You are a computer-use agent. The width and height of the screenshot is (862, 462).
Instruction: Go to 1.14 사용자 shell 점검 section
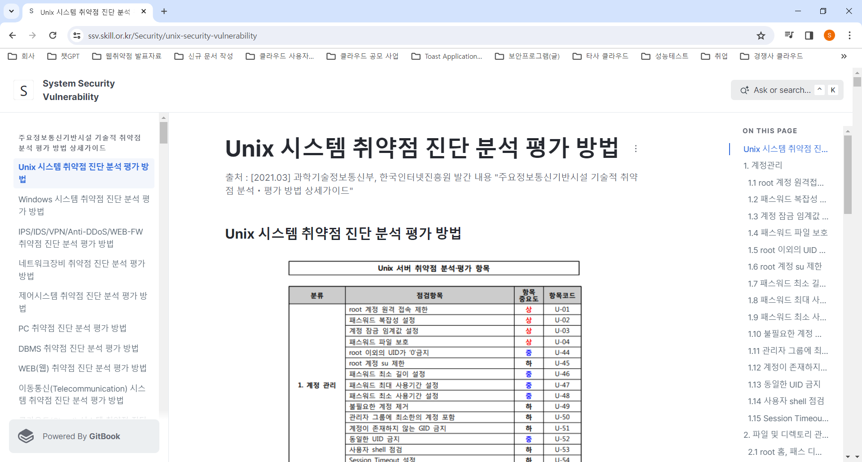786,401
